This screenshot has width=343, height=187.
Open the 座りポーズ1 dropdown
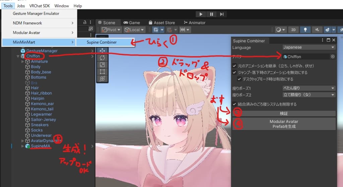click(x=309, y=88)
